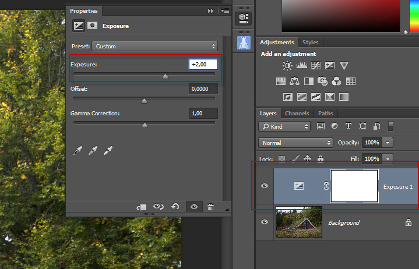Reset adjustment to defaults
Viewport: 419px width, 269px height.
pos(175,207)
